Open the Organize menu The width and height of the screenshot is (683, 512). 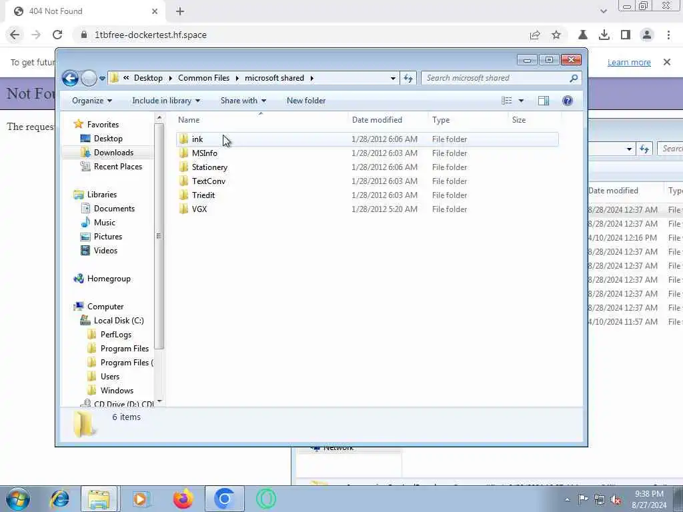click(92, 101)
